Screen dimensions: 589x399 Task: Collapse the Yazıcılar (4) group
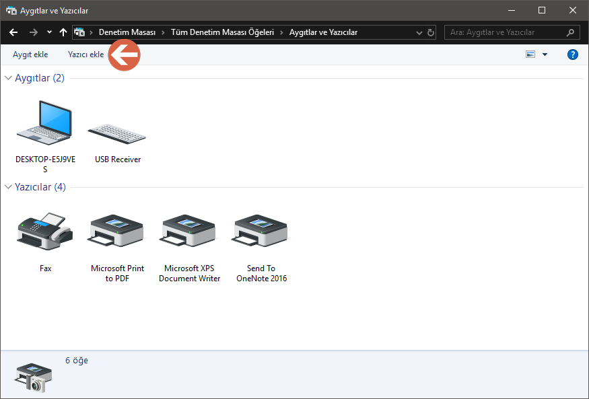click(8, 187)
